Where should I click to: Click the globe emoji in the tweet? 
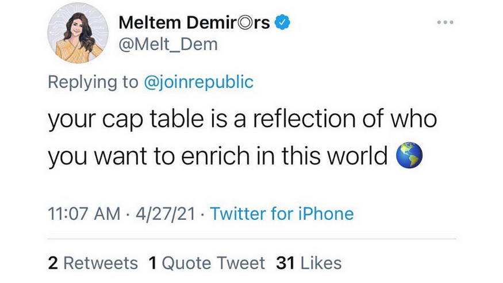[x=410, y=155]
